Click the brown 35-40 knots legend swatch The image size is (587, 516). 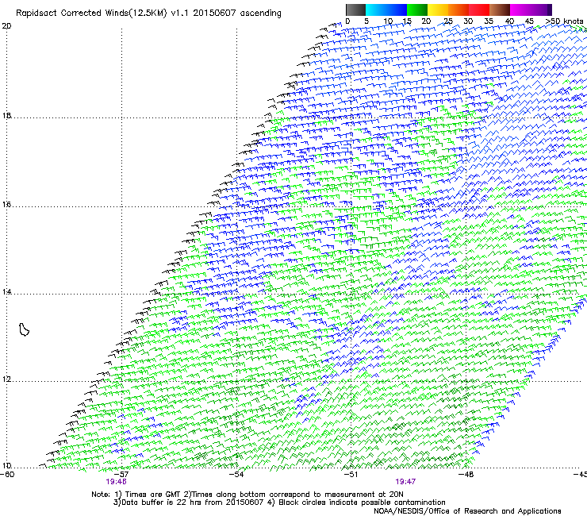tap(500, 10)
